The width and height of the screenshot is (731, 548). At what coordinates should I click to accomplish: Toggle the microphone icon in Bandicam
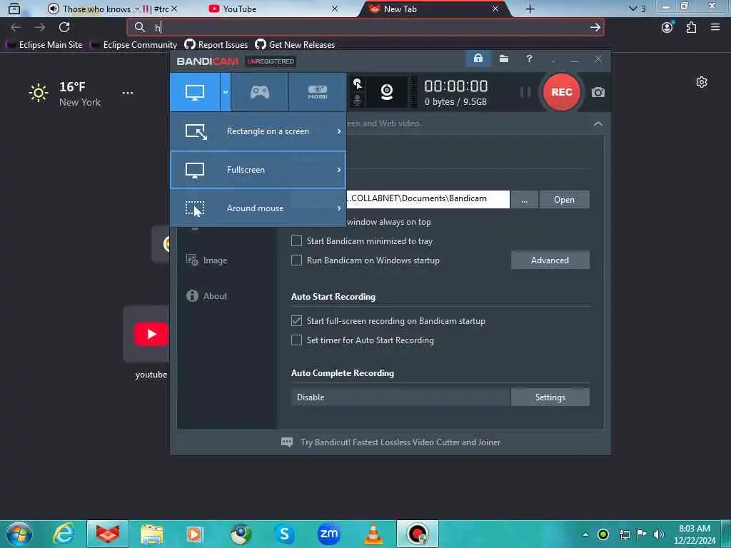[357, 100]
